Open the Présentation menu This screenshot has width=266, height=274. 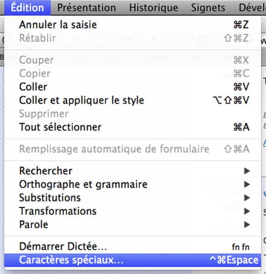coord(86,8)
